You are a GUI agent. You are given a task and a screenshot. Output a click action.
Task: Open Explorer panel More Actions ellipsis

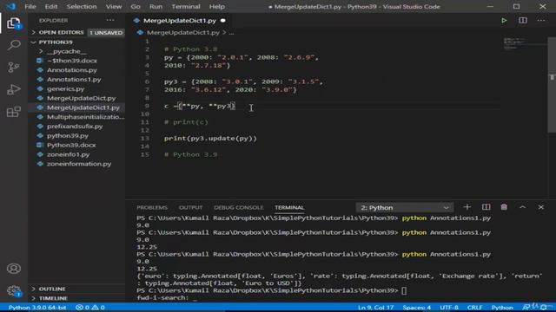click(x=110, y=21)
